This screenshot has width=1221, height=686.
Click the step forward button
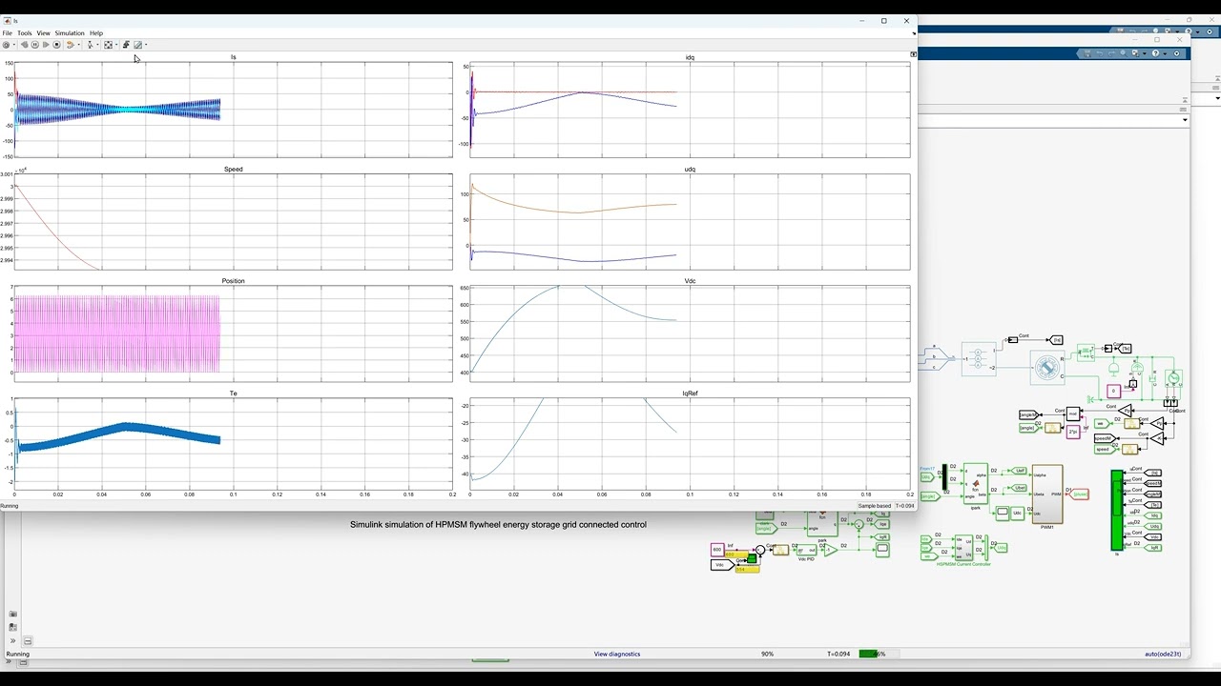click(46, 45)
